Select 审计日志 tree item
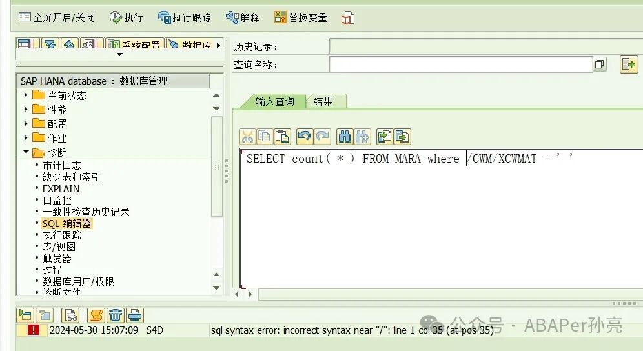The height and width of the screenshot is (351, 643). (x=62, y=165)
